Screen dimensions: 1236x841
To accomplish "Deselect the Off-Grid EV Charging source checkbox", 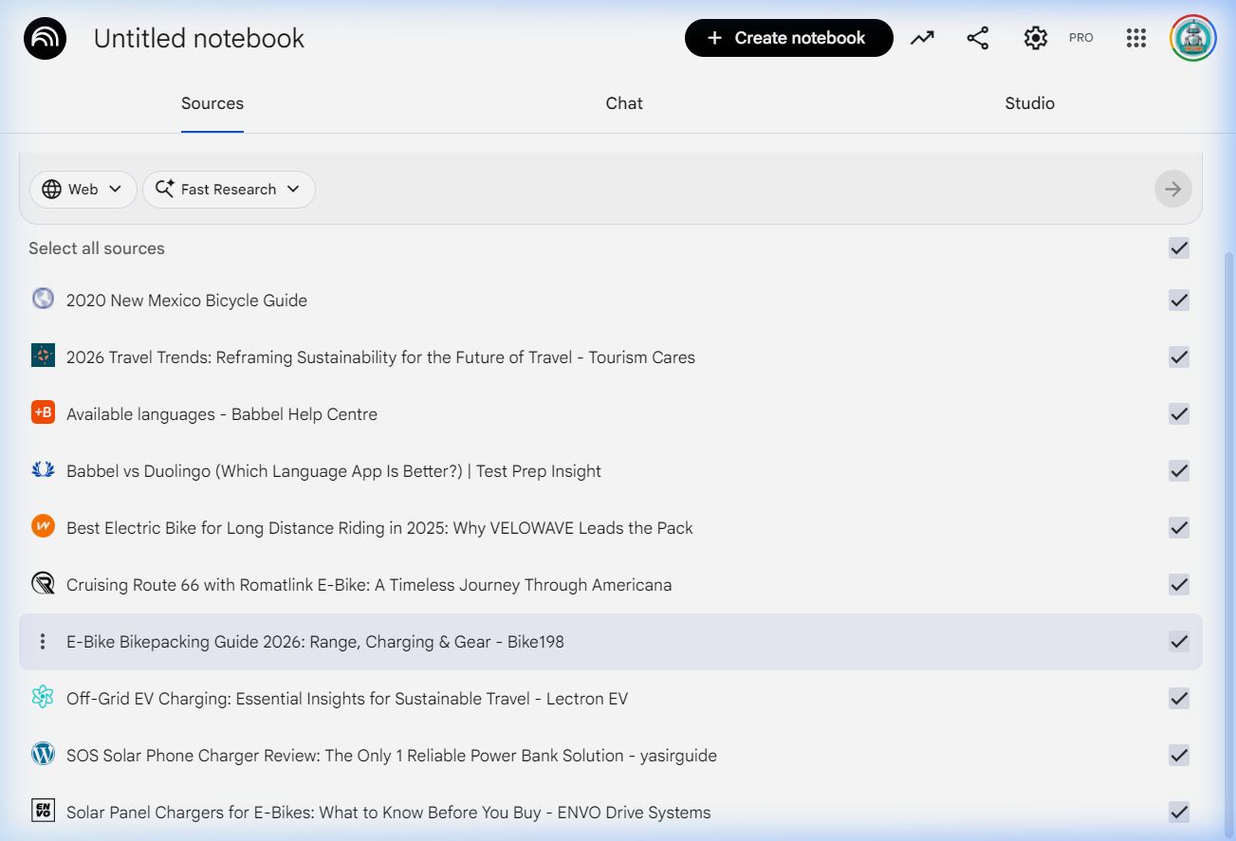I will pyautogui.click(x=1178, y=699).
